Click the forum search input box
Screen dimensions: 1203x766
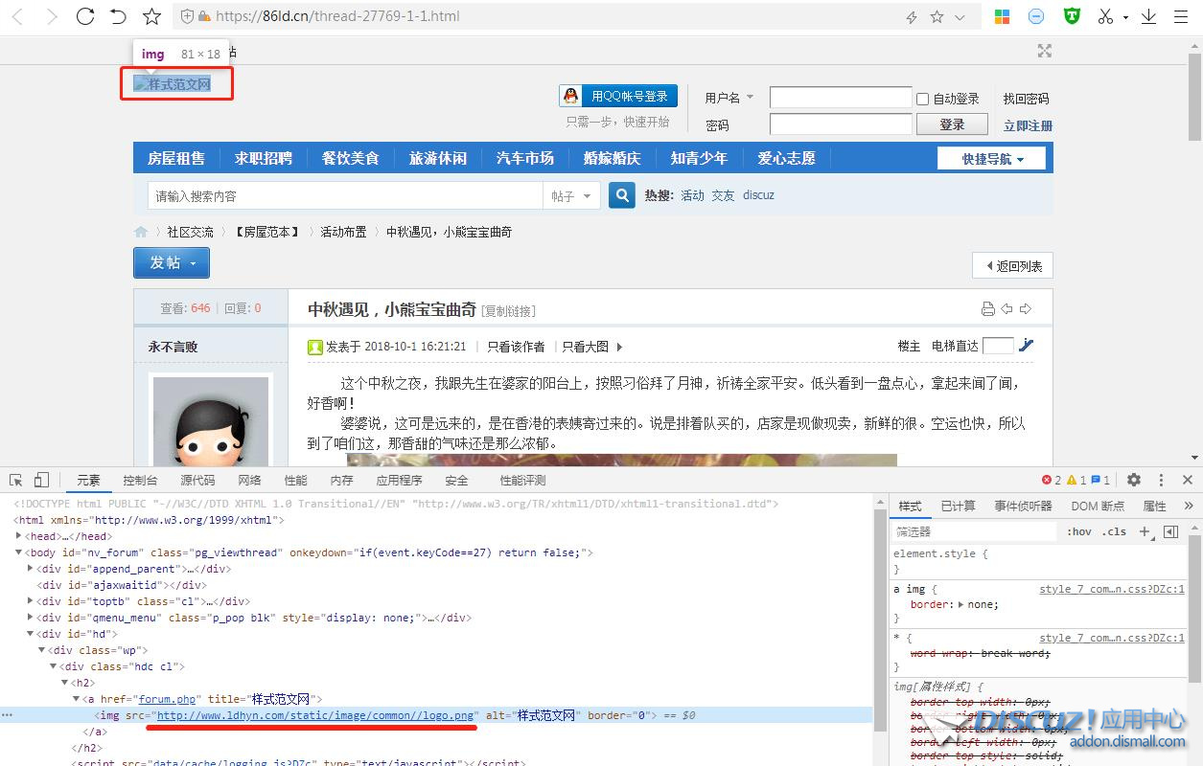[x=345, y=195]
